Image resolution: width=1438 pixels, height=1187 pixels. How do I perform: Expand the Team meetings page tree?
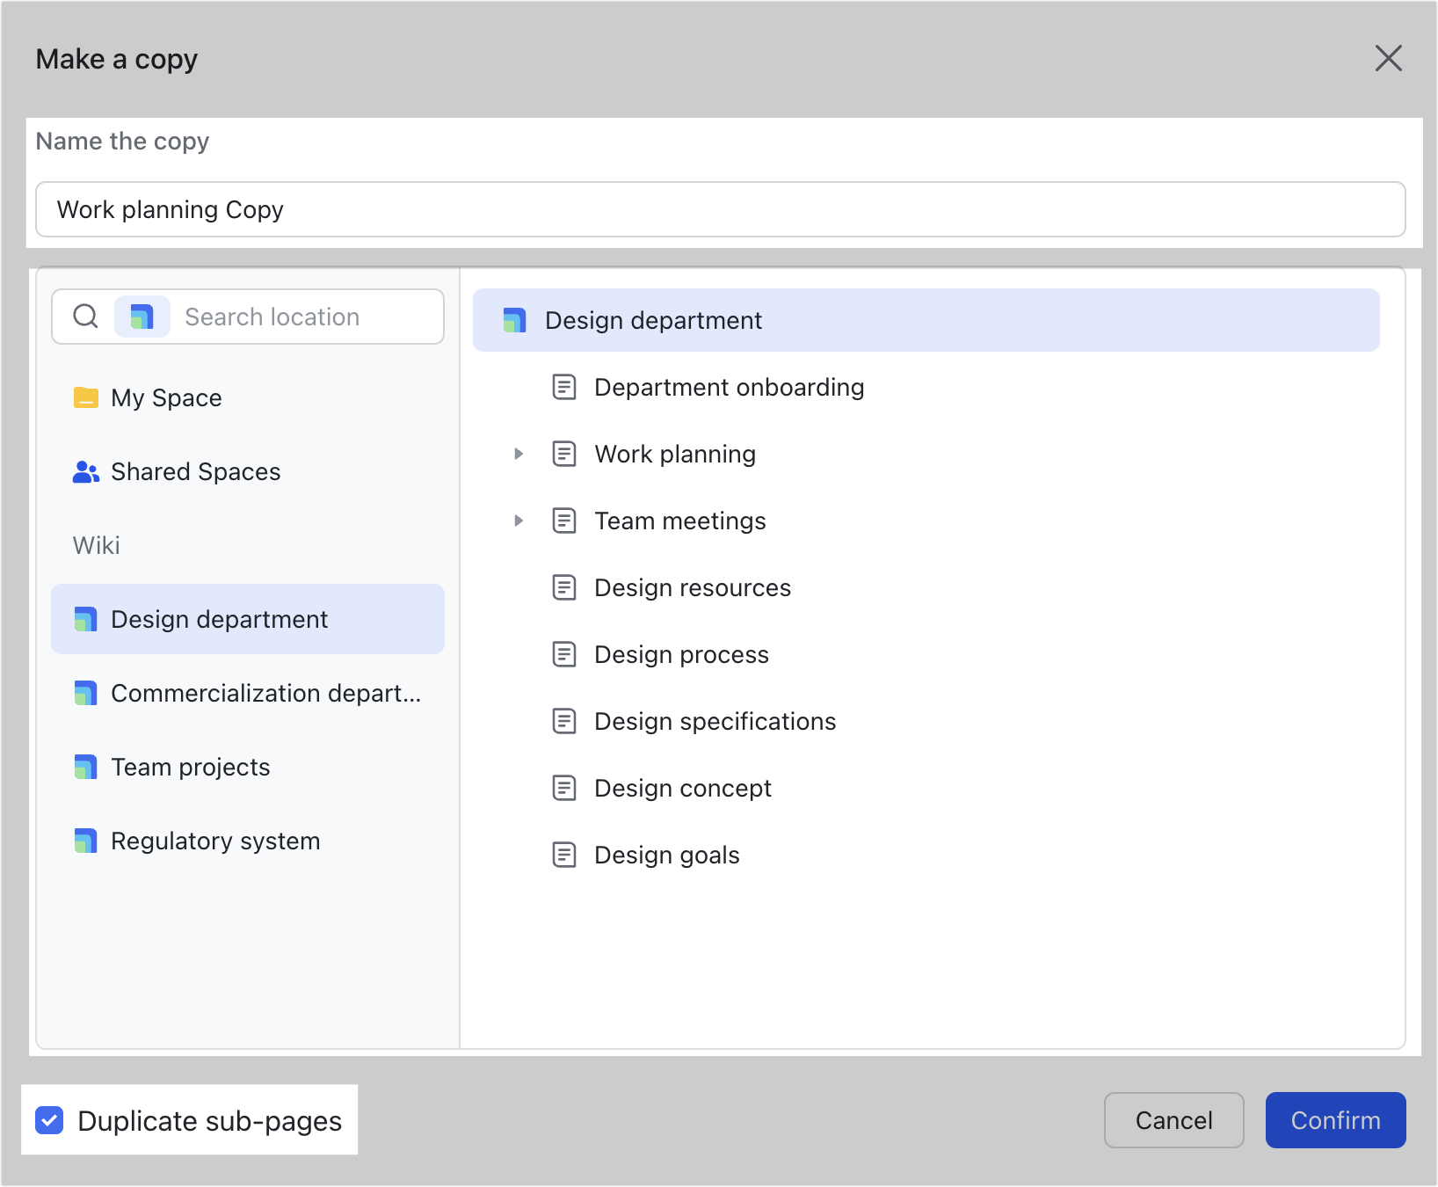(519, 521)
